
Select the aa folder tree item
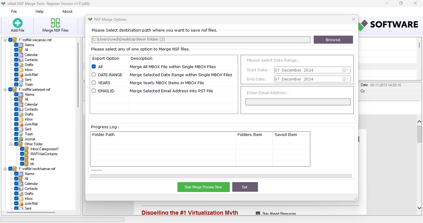tap(32, 159)
